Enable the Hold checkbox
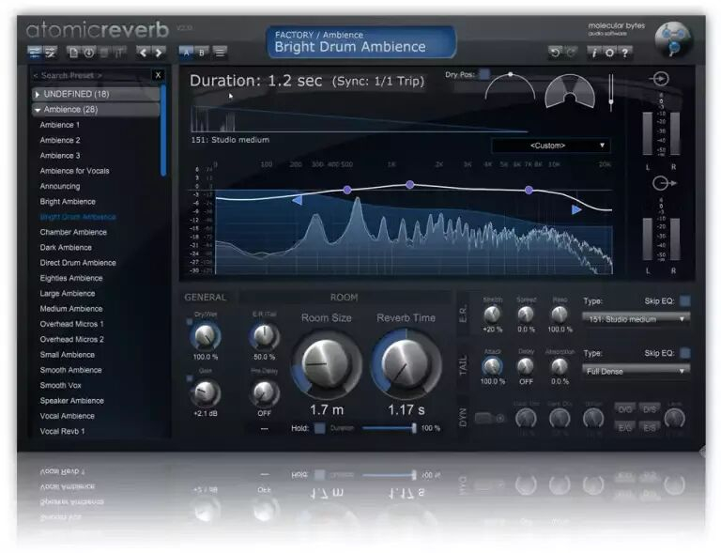The height and width of the screenshot is (553, 721). pyautogui.click(x=320, y=428)
